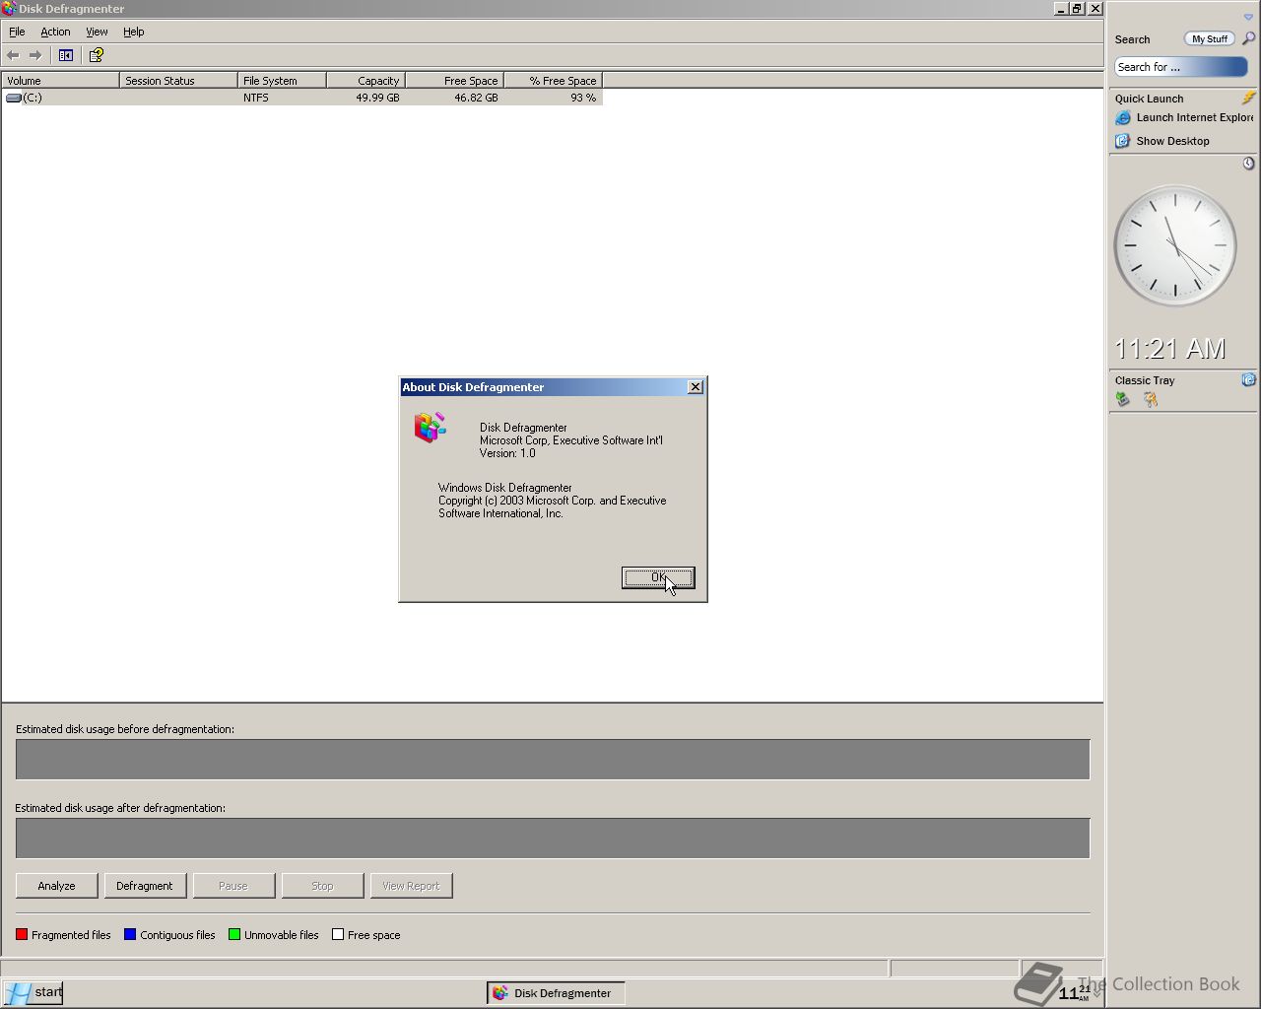Click the Disk Defragmenter title bar icon
The image size is (1261, 1009).
[9, 9]
